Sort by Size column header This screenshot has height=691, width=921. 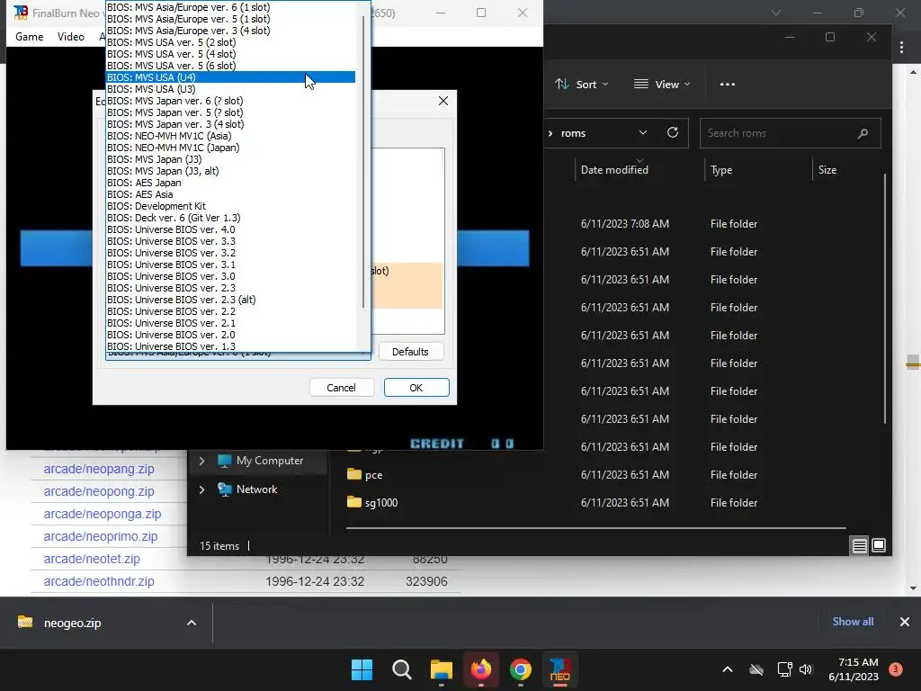tap(827, 170)
